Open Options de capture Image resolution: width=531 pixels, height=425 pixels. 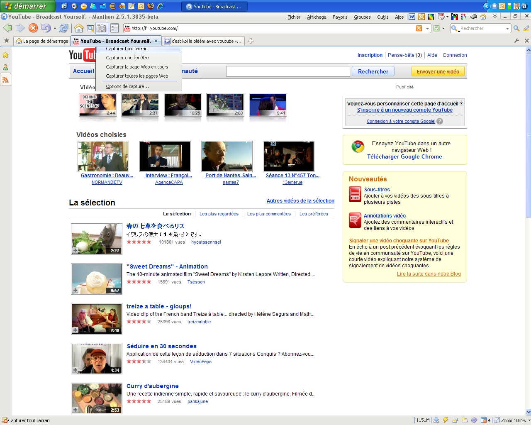point(139,86)
